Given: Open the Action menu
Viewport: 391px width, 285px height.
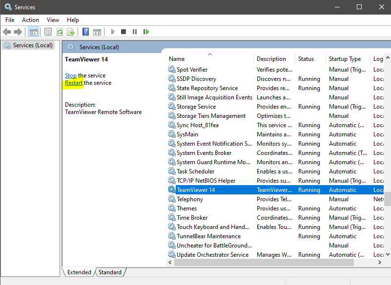Looking at the screenshot, I should point(30,20).
